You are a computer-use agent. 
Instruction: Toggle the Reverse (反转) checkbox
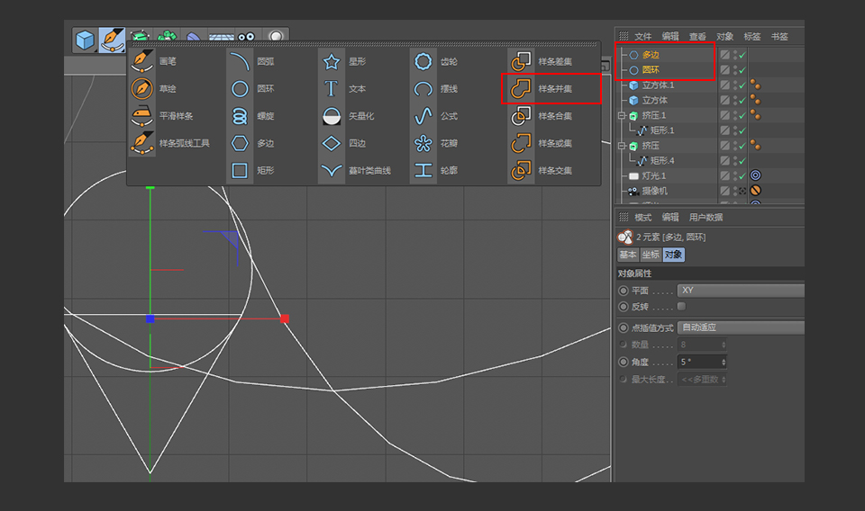681,307
